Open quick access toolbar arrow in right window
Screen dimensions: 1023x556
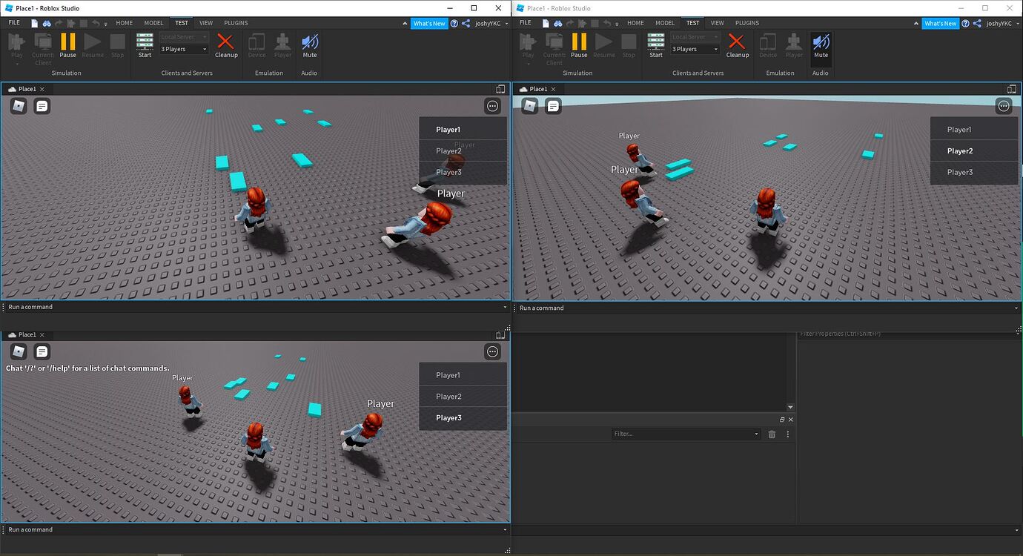coord(617,23)
